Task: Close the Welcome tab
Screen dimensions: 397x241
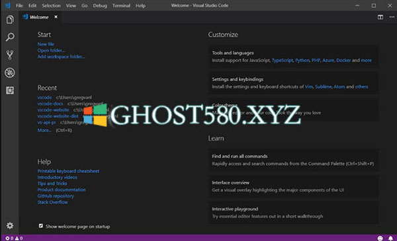Action: 56,17
